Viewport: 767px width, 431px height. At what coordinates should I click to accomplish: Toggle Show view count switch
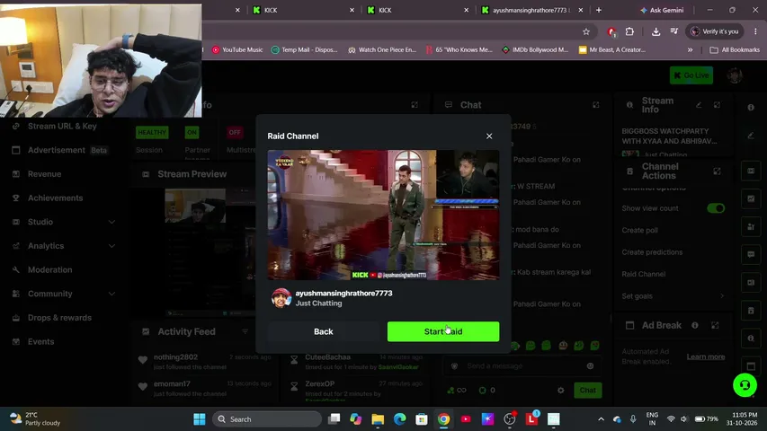(x=716, y=208)
